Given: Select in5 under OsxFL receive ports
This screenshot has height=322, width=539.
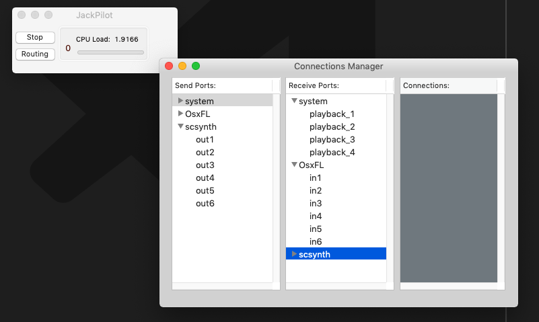Looking at the screenshot, I should (x=316, y=229).
